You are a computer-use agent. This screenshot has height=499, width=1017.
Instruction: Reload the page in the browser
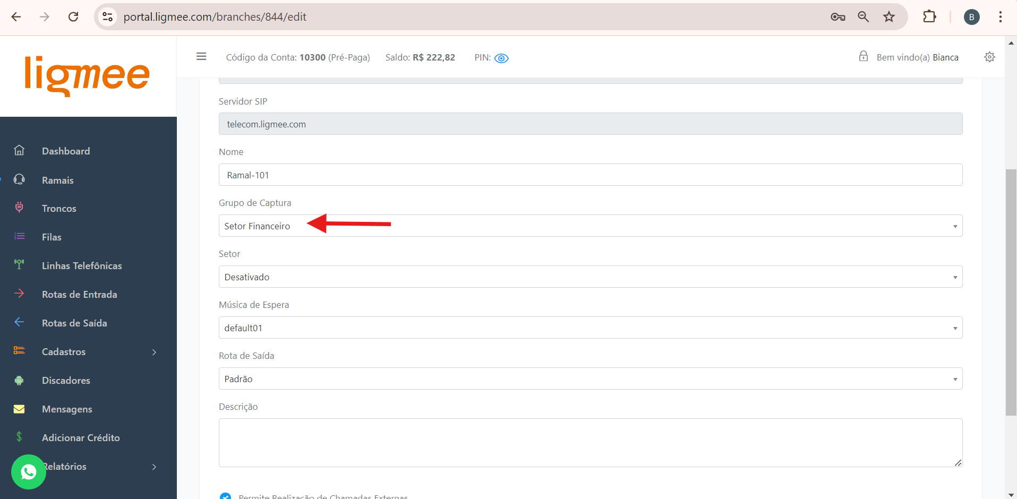73,17
